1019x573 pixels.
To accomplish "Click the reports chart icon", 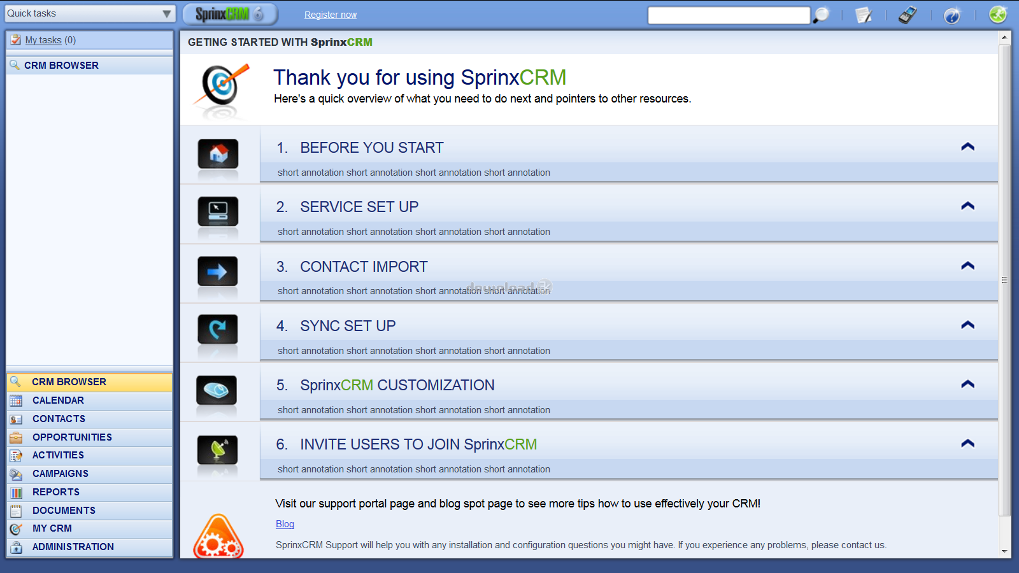I will (x=16, y=492).
